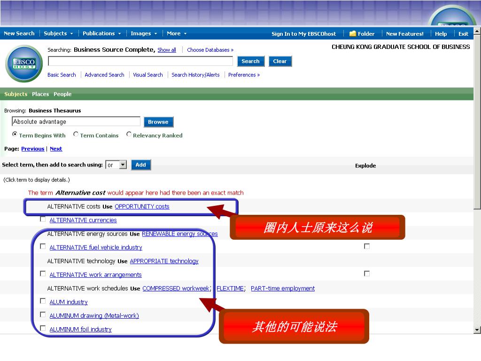Click the thesaurus browse input field
The image size is (481, 361).
76,122
